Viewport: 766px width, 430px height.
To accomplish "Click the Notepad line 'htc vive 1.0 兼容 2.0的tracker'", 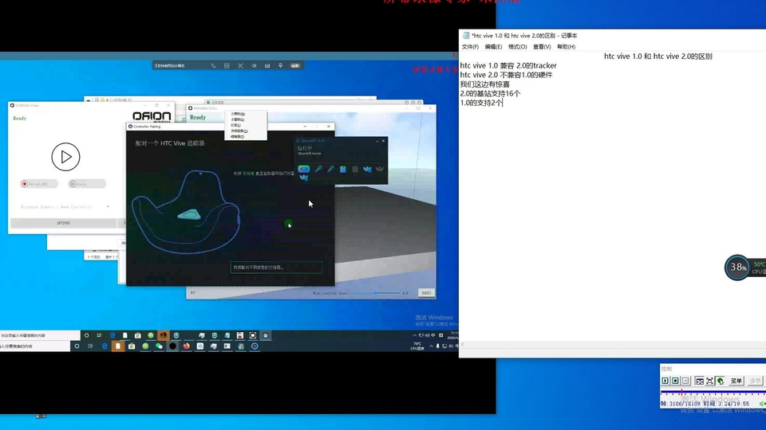I will coord(508,65).
